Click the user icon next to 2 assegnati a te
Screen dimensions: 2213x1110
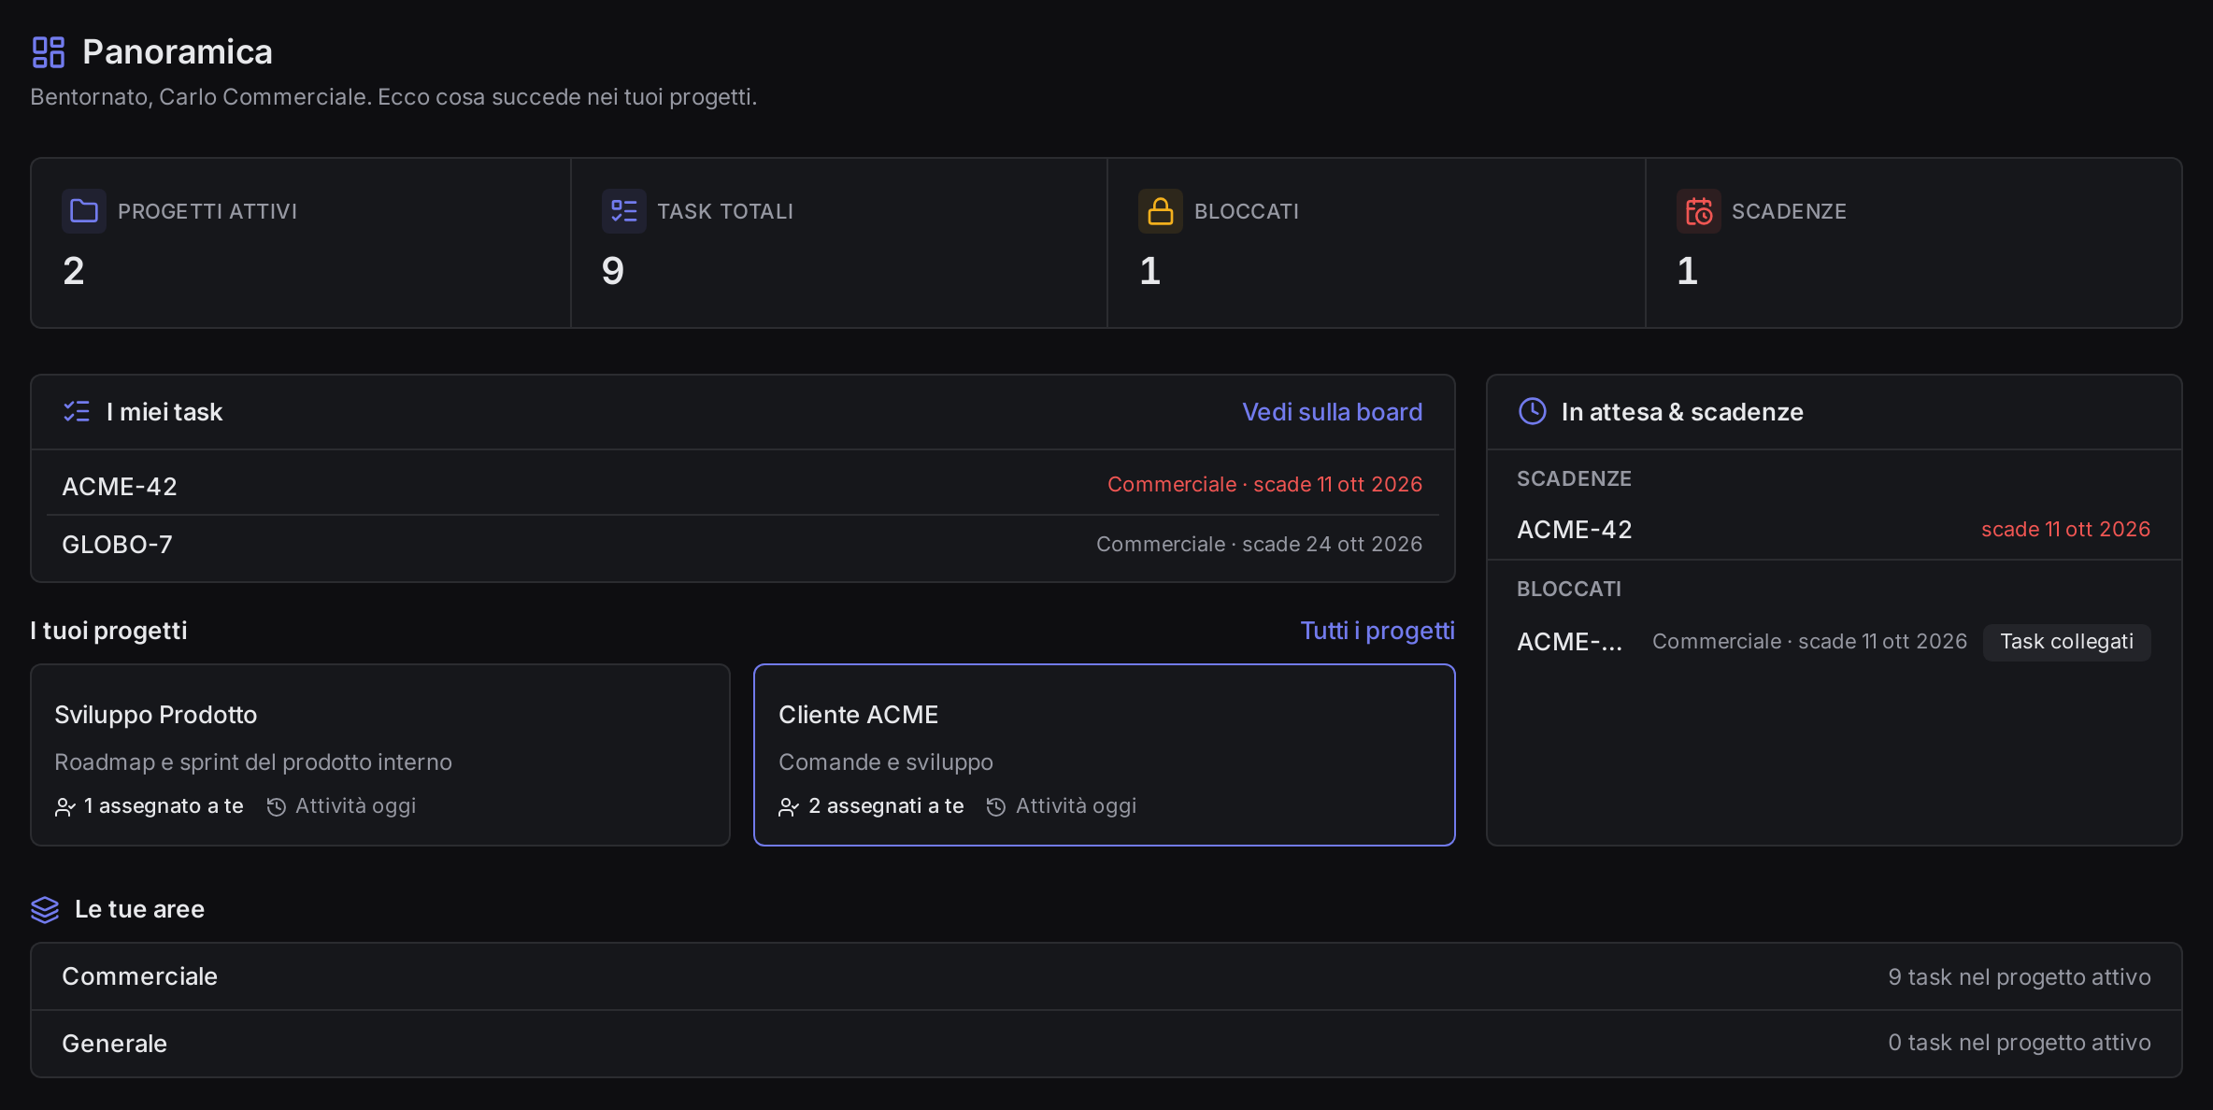[x=789, y=807]
